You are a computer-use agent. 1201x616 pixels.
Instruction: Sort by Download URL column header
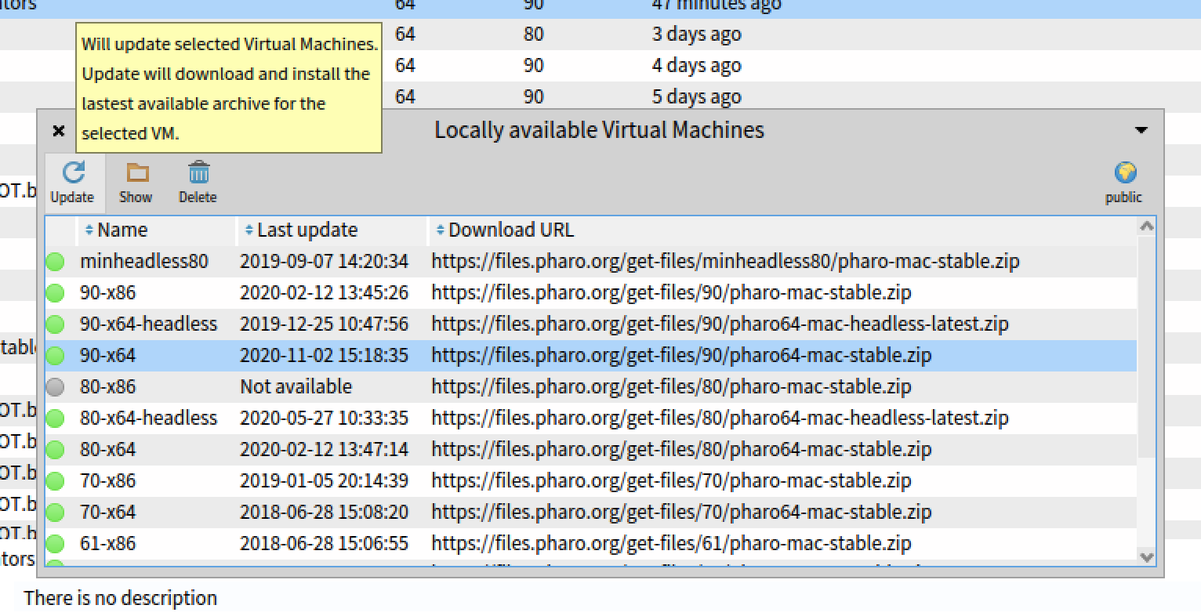tap(510, 230)
